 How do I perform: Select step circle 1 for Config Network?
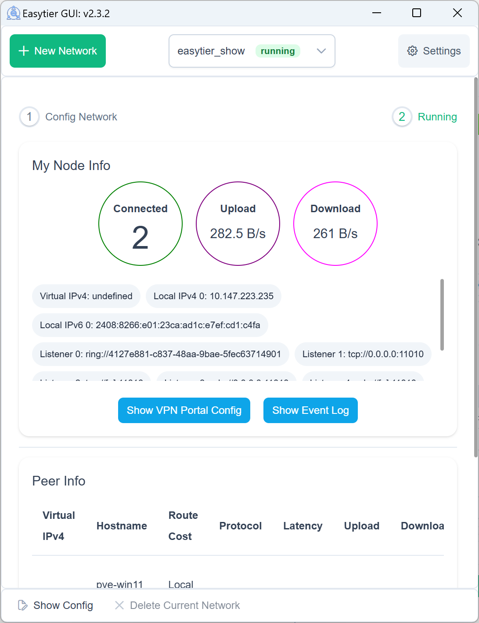pyautogui.click(x=29, y=117)
